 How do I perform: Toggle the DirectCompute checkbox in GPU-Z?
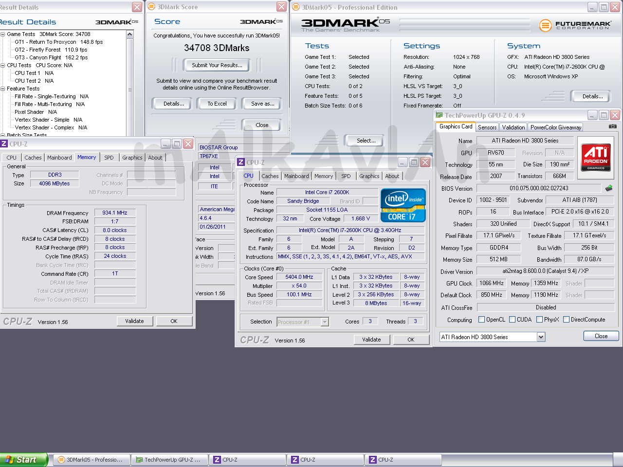[x=566, y=320]
